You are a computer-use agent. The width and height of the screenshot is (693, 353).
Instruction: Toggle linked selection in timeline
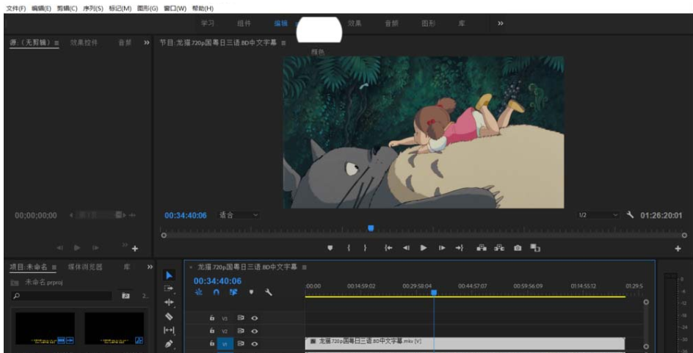tap(233, 293)
